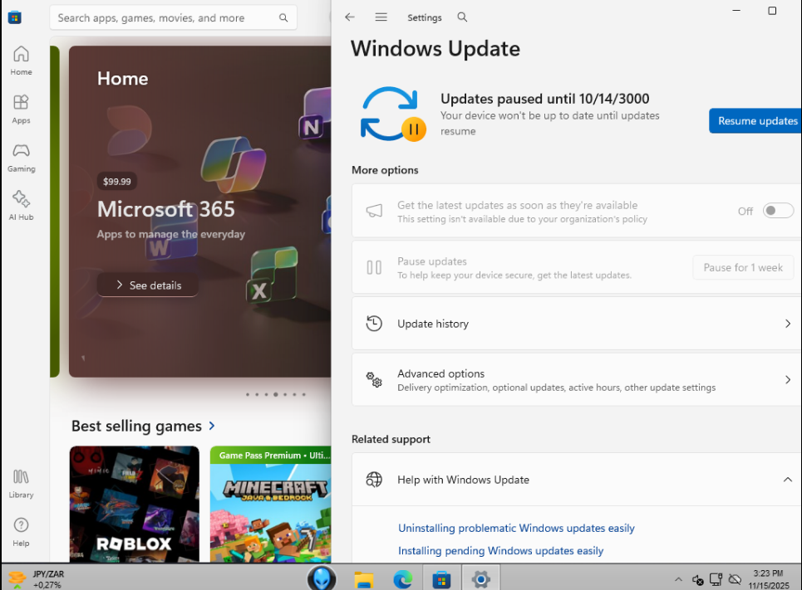The image size is (802, 590).
Task: Open Update history page
Action: click(x=573, y=324)
